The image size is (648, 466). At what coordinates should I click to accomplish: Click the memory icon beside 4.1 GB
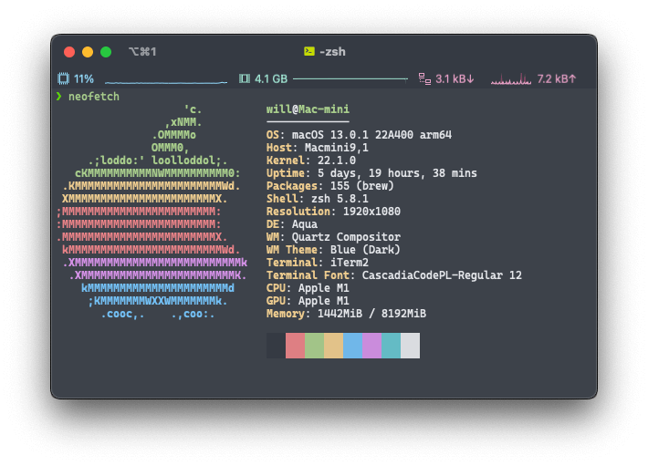click(x=244, y=79)
